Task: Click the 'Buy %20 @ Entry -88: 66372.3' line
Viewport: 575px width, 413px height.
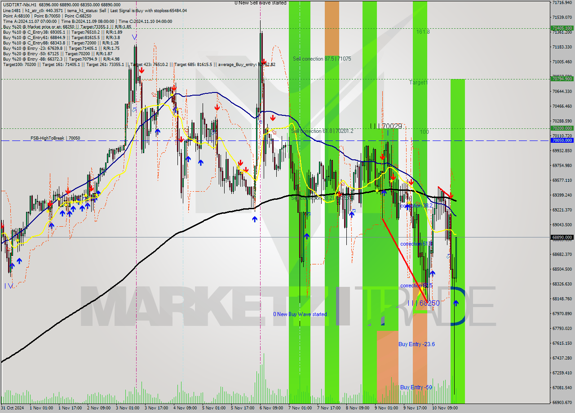Action: click(x=61, y=59)
